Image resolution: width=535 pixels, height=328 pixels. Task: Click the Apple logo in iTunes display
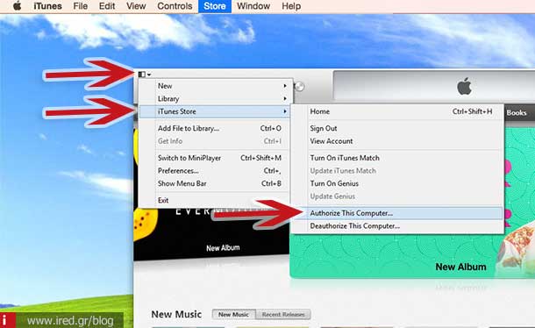464,86
